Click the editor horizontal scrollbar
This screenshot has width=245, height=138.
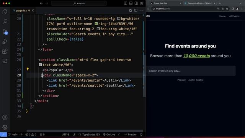[x=85, y=131]
